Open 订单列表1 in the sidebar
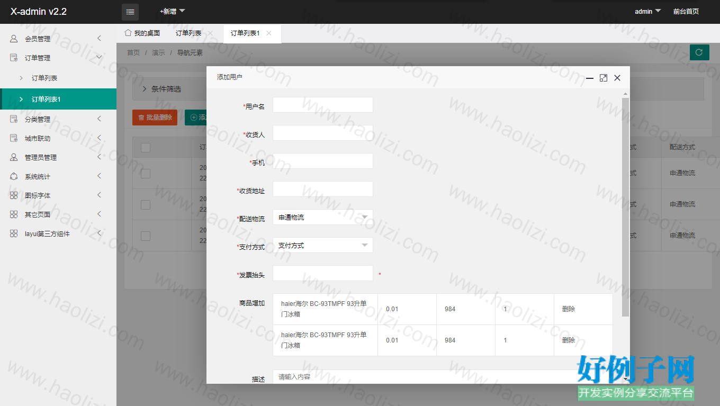 58,99
